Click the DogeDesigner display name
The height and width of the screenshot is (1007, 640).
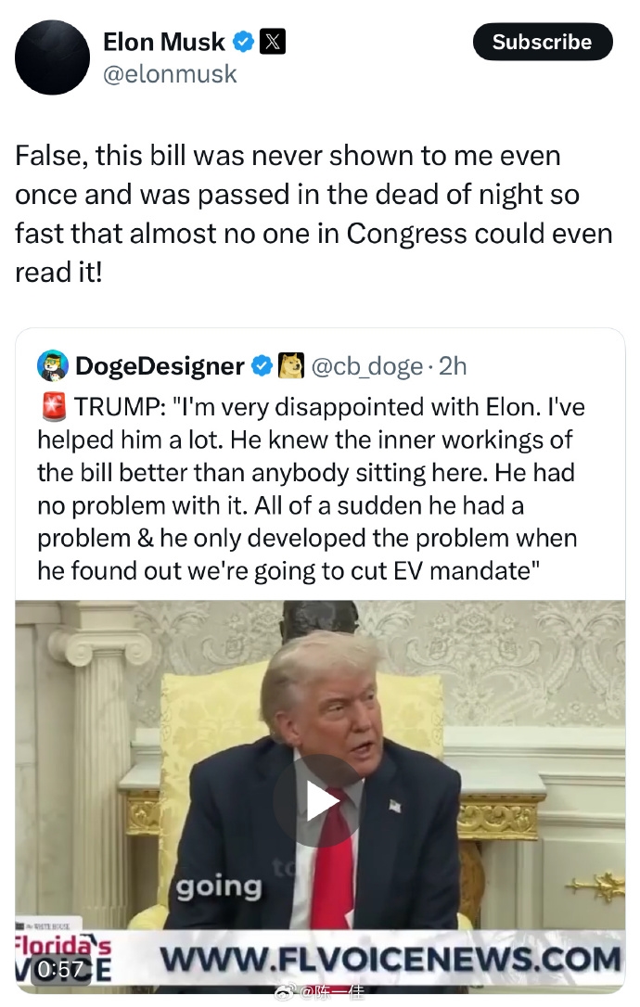pyautogui.click(x=159, y=367)
